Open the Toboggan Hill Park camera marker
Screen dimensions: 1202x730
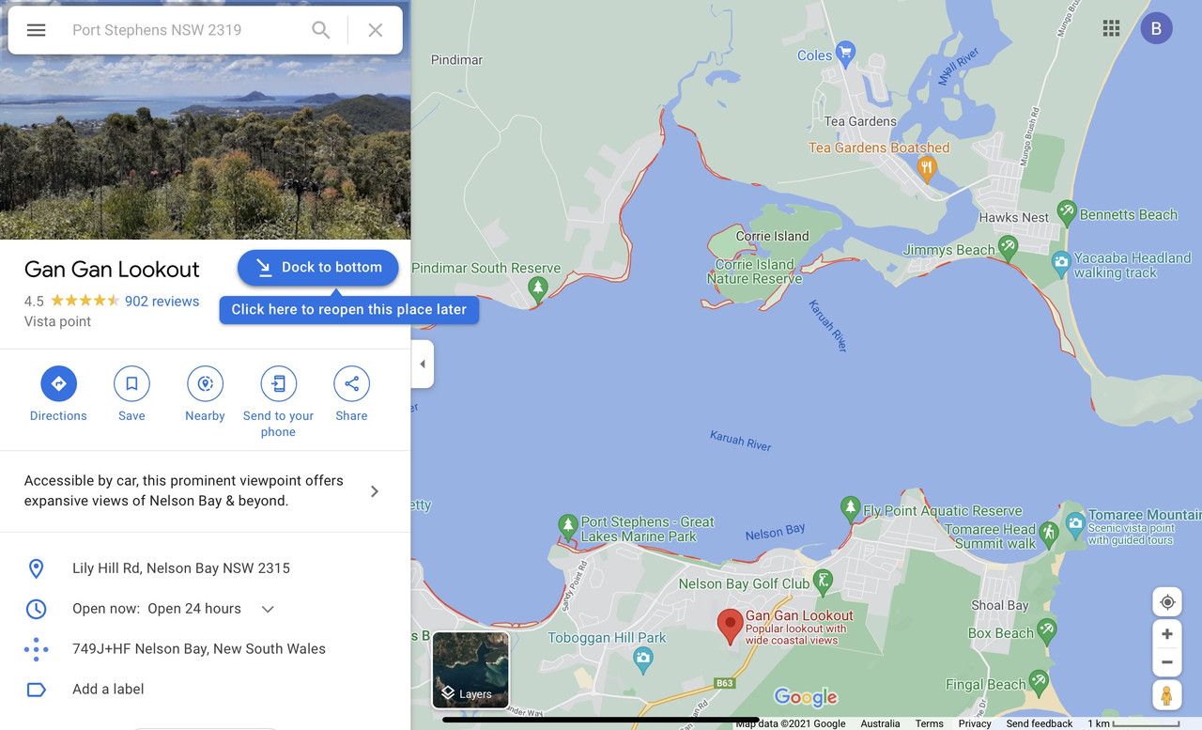click(x=643, y=660)
